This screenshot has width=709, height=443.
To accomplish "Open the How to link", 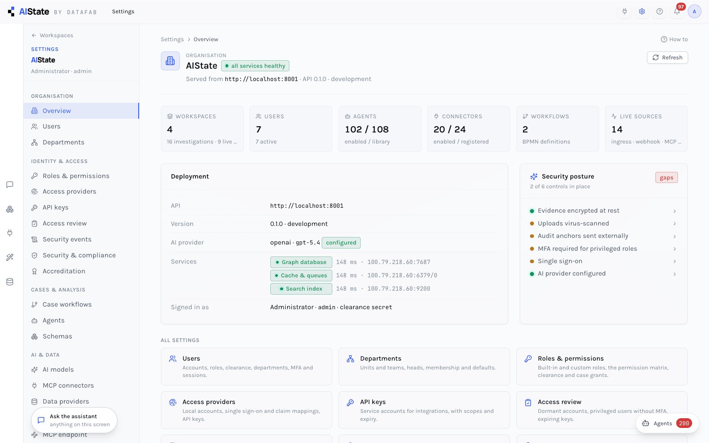I will coord(674,39).
